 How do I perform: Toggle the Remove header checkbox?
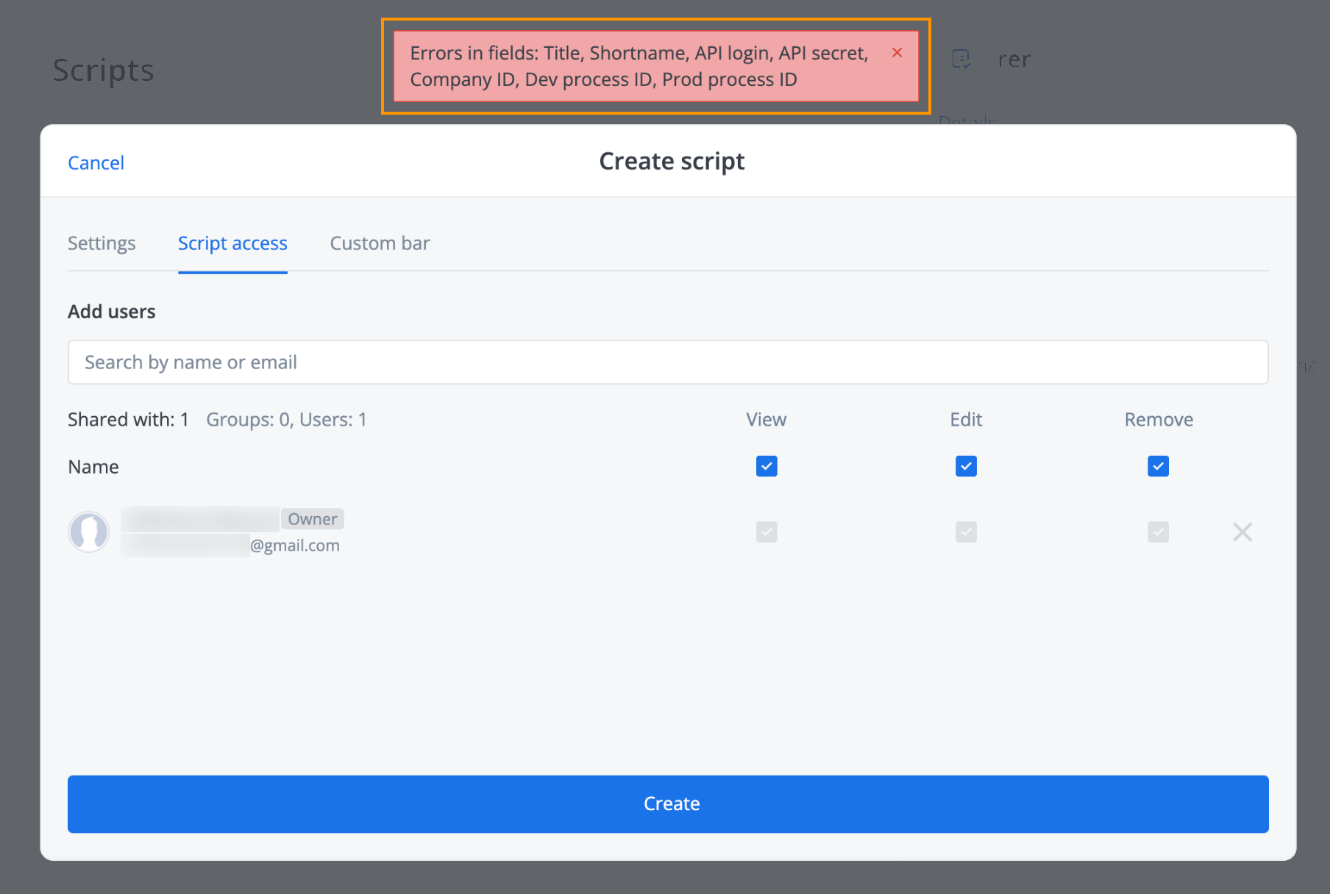pyautogui.click(x=1158, y=466)
